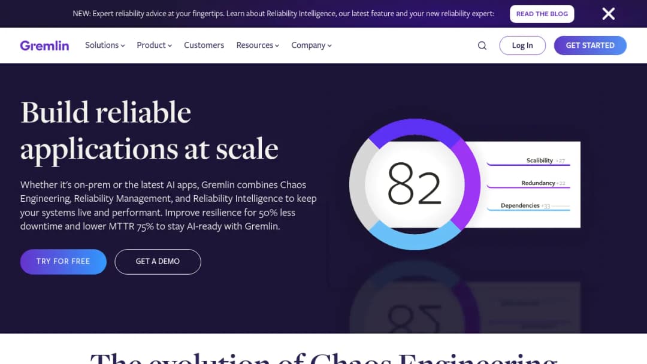Screen dimensions: 647x364
Task: Go to the Gremlin logo homepage
Action: [44, 45]
